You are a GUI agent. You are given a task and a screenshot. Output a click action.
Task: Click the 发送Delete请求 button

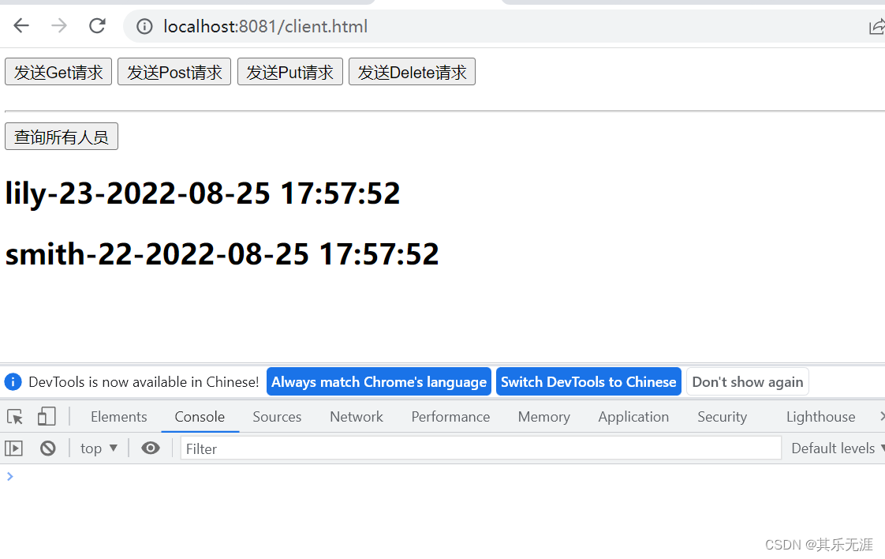(412, 72)
